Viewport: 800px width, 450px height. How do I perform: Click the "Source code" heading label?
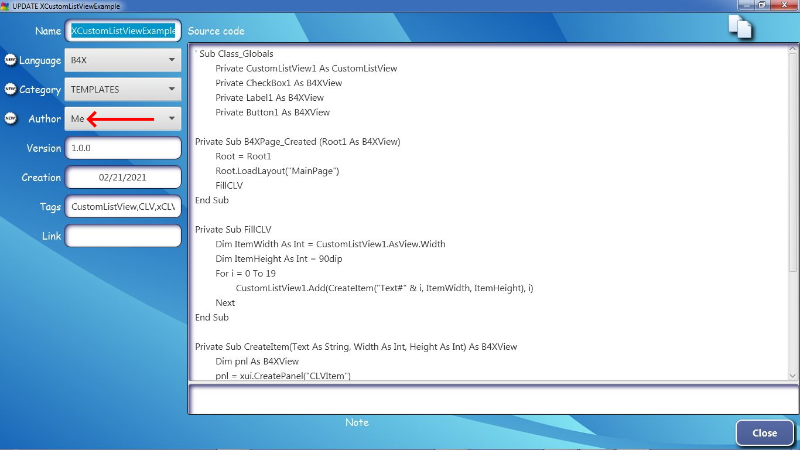pos(216,31)
